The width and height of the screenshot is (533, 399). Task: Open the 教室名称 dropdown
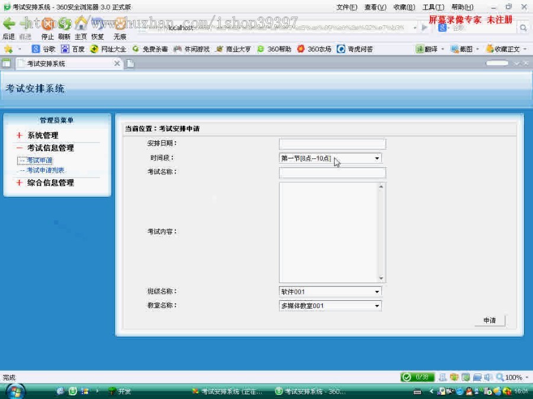[x=330, y=306]
